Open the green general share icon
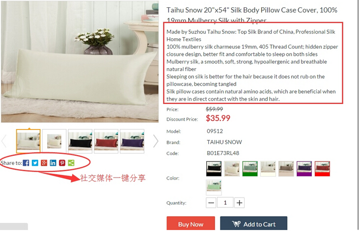 71,163
